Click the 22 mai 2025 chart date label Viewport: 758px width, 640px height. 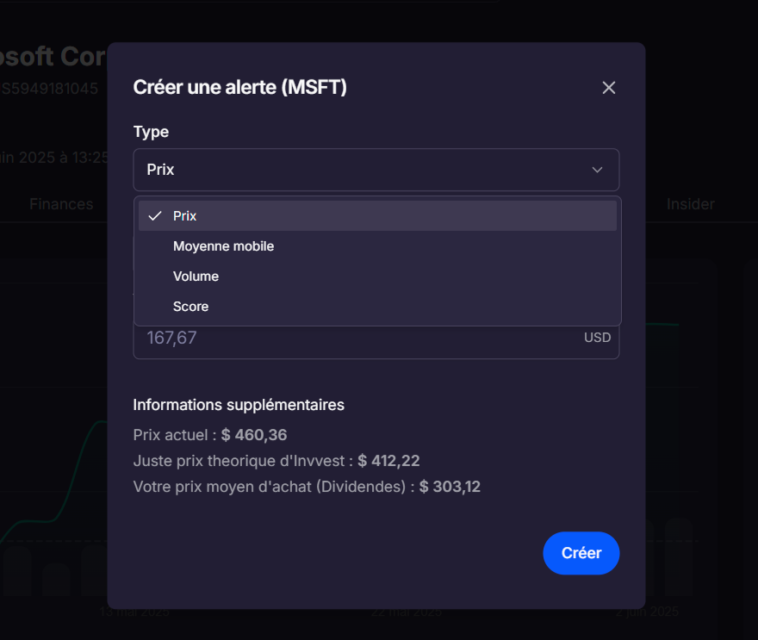(x=407, y=612)
